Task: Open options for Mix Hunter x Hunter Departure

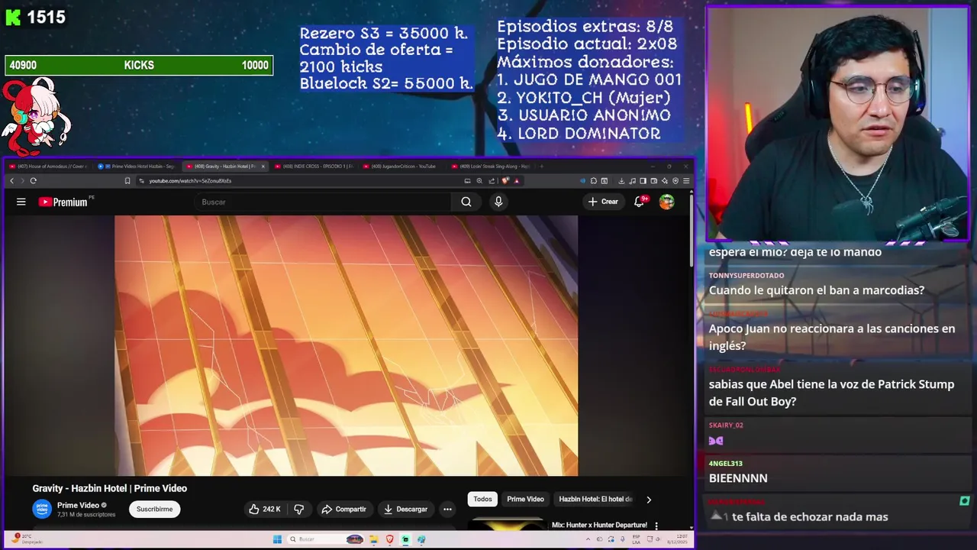Action: point(656,526)
